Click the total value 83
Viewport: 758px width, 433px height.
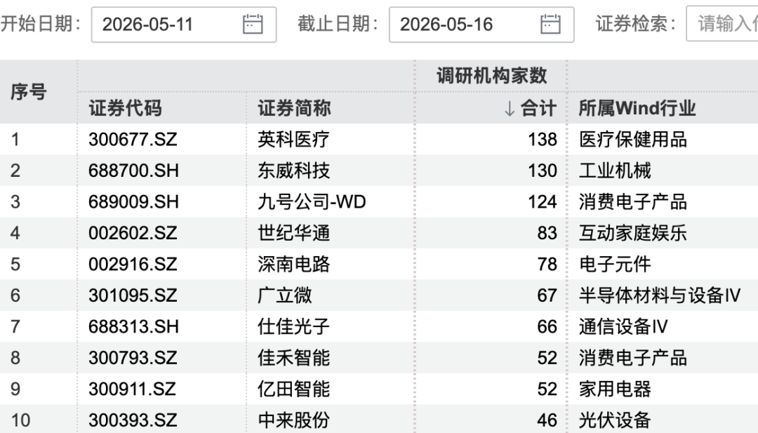(547, 233)
